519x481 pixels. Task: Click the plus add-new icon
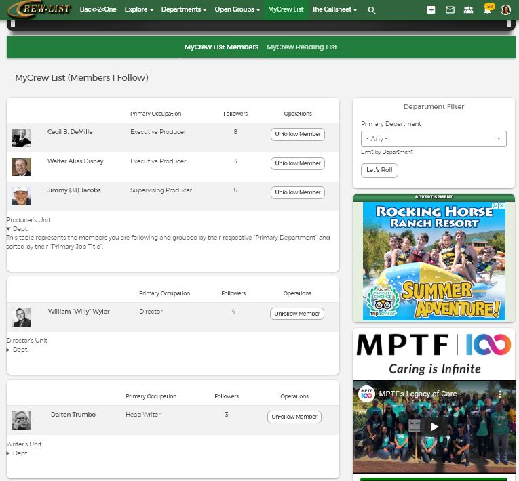[x=431, y=10]
